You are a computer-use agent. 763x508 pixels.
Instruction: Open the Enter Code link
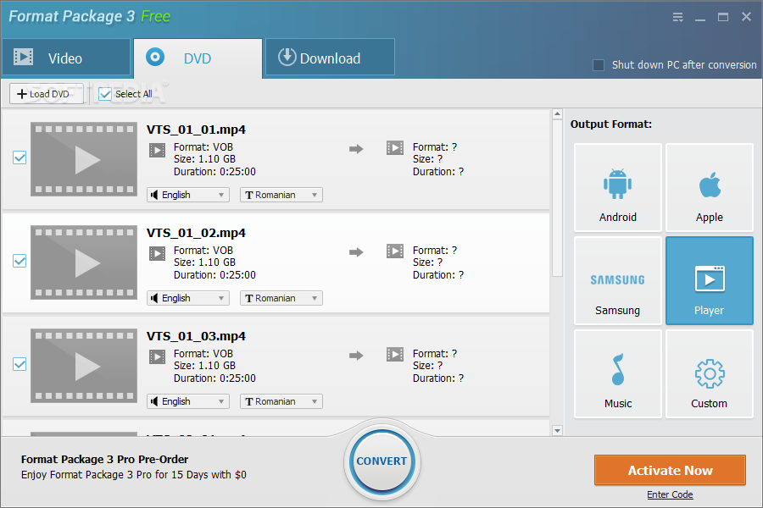(670, 494)
